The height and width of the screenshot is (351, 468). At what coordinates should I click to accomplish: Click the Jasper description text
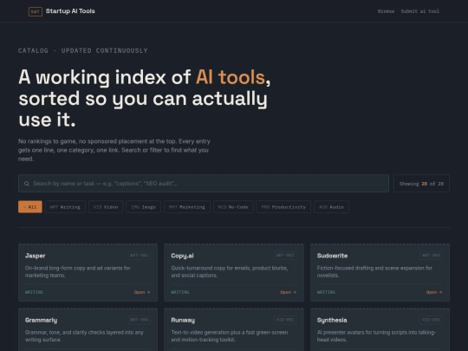click(78, 271)
